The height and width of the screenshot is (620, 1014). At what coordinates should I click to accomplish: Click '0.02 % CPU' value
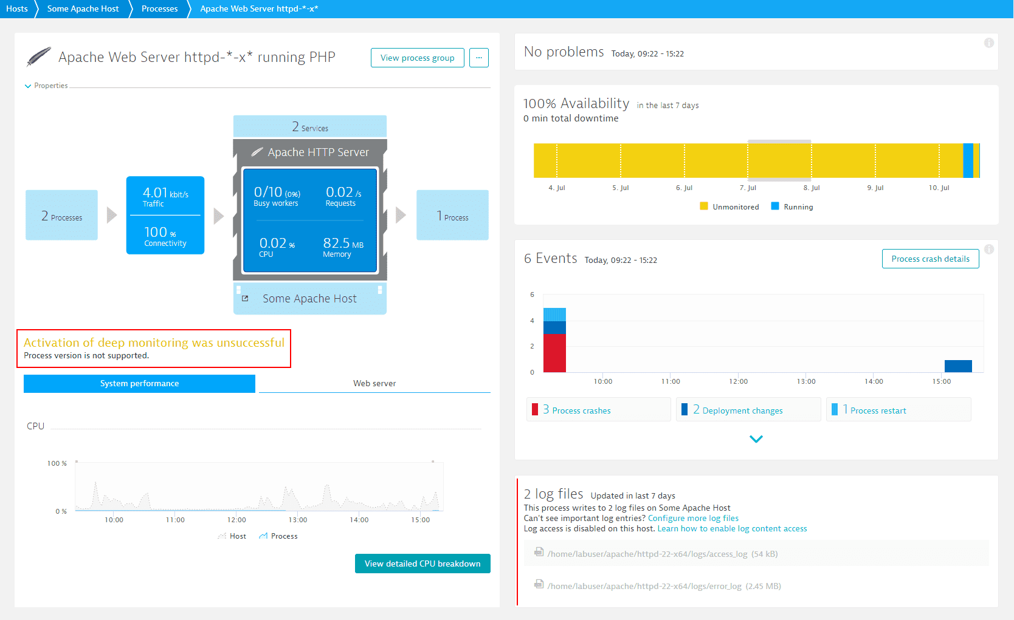277,247
